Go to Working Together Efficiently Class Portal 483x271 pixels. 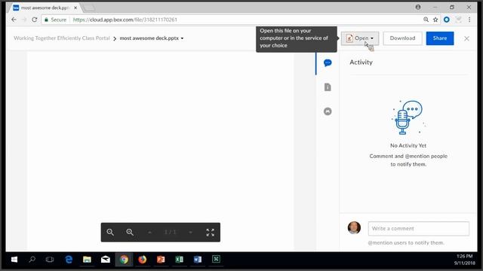tap(62, 38)
